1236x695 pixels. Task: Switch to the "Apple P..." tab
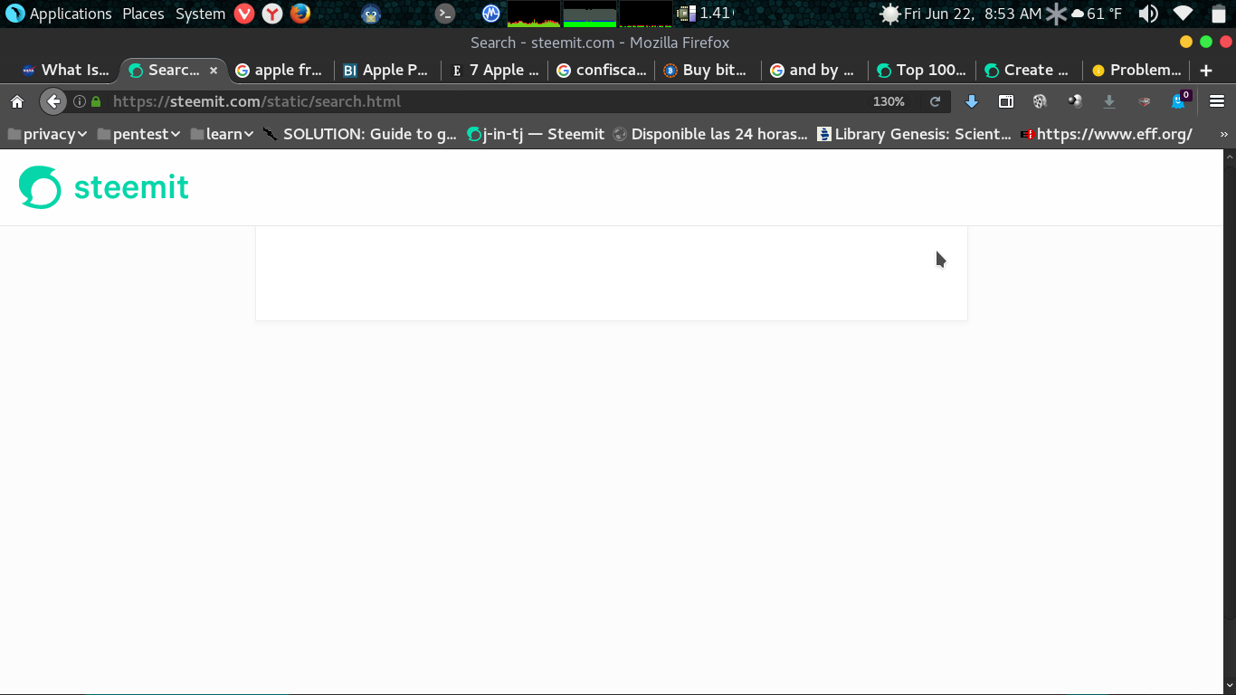(x=385, y=70)
